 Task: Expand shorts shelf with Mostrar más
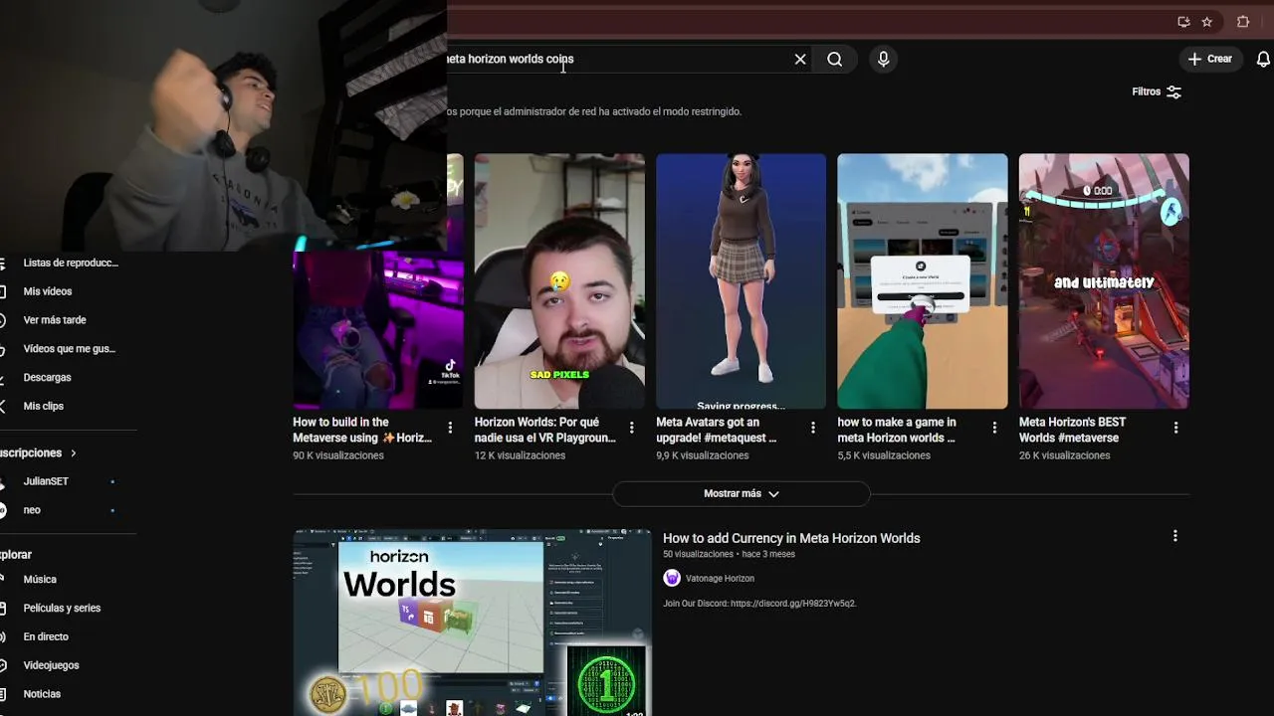[x=742, y=494]
